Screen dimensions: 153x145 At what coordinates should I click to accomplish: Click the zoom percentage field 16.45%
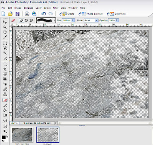[14, 123]
